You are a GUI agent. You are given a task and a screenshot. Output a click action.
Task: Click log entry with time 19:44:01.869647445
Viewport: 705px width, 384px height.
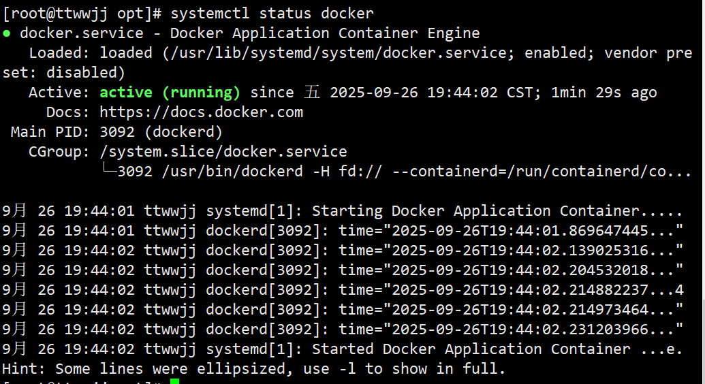point(343,231)
